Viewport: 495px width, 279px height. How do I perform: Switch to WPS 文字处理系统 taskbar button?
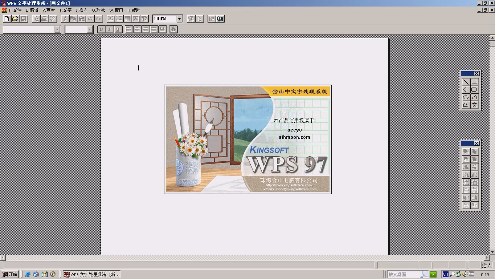click(x=91, y=274)
